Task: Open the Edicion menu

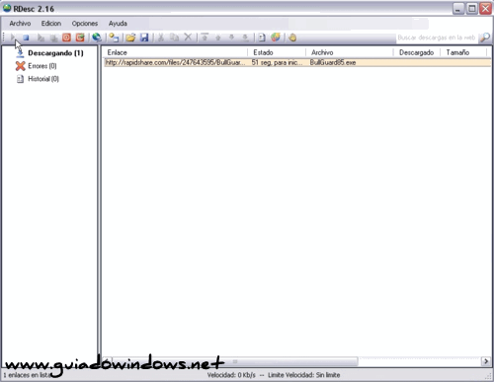Action: [51, 24]
